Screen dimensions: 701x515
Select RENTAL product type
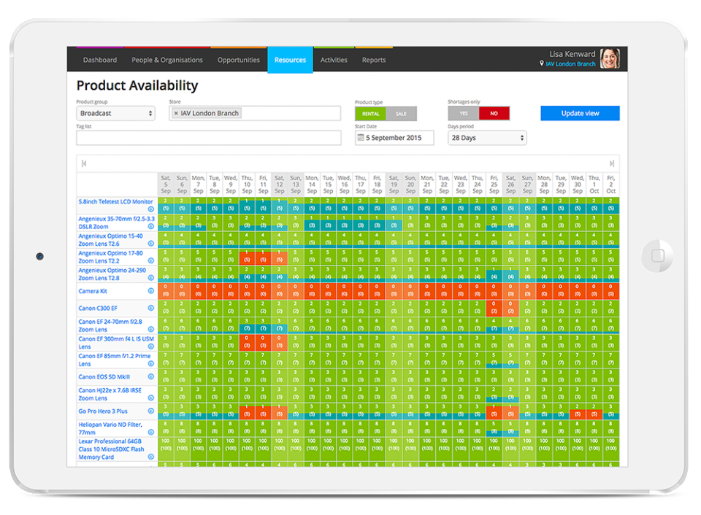370,114
